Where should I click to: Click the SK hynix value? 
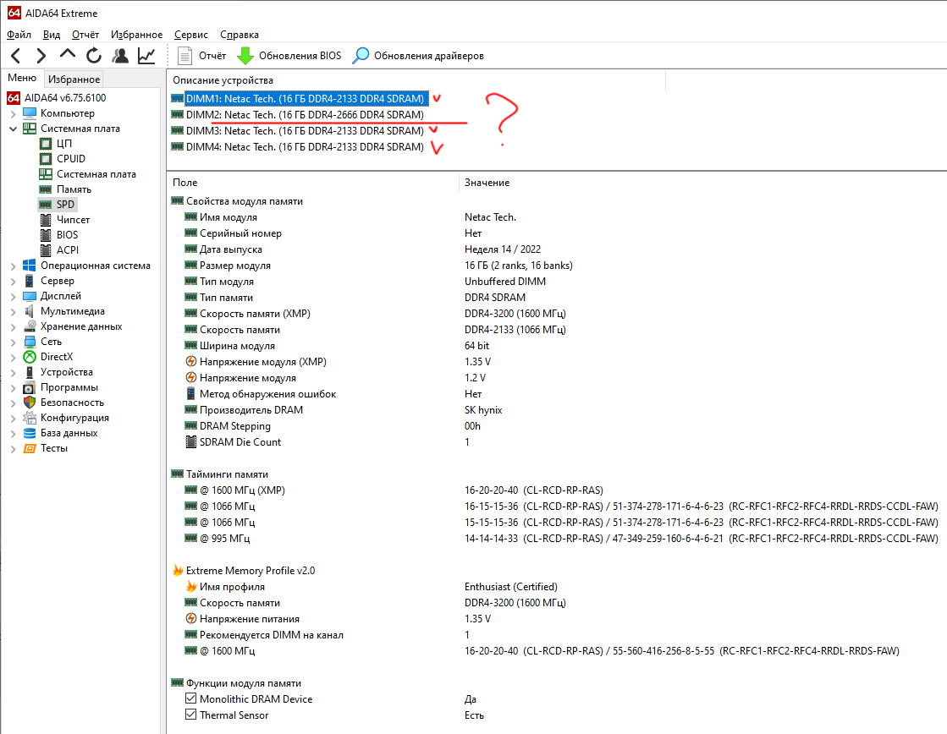483,410
